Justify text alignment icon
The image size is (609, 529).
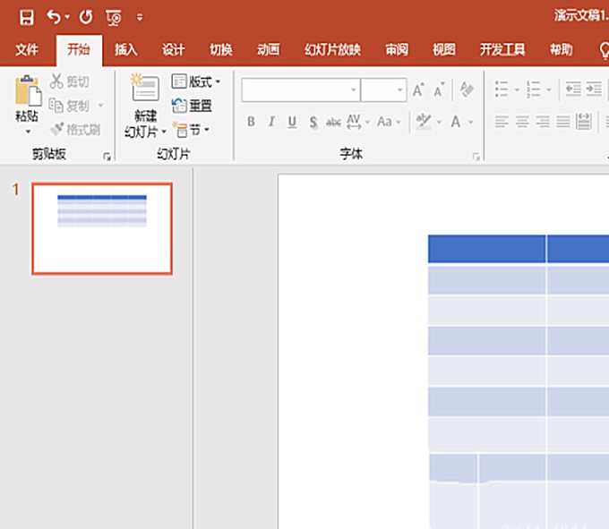[x=563, y=122]
